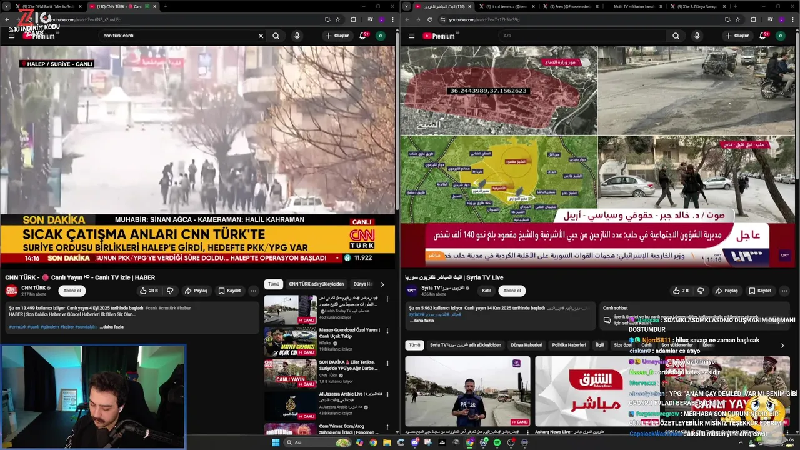Viewport: 800px width, 450px height.
Task: Select 'Politika Haberleri' chip
Action: coord(569,345)
